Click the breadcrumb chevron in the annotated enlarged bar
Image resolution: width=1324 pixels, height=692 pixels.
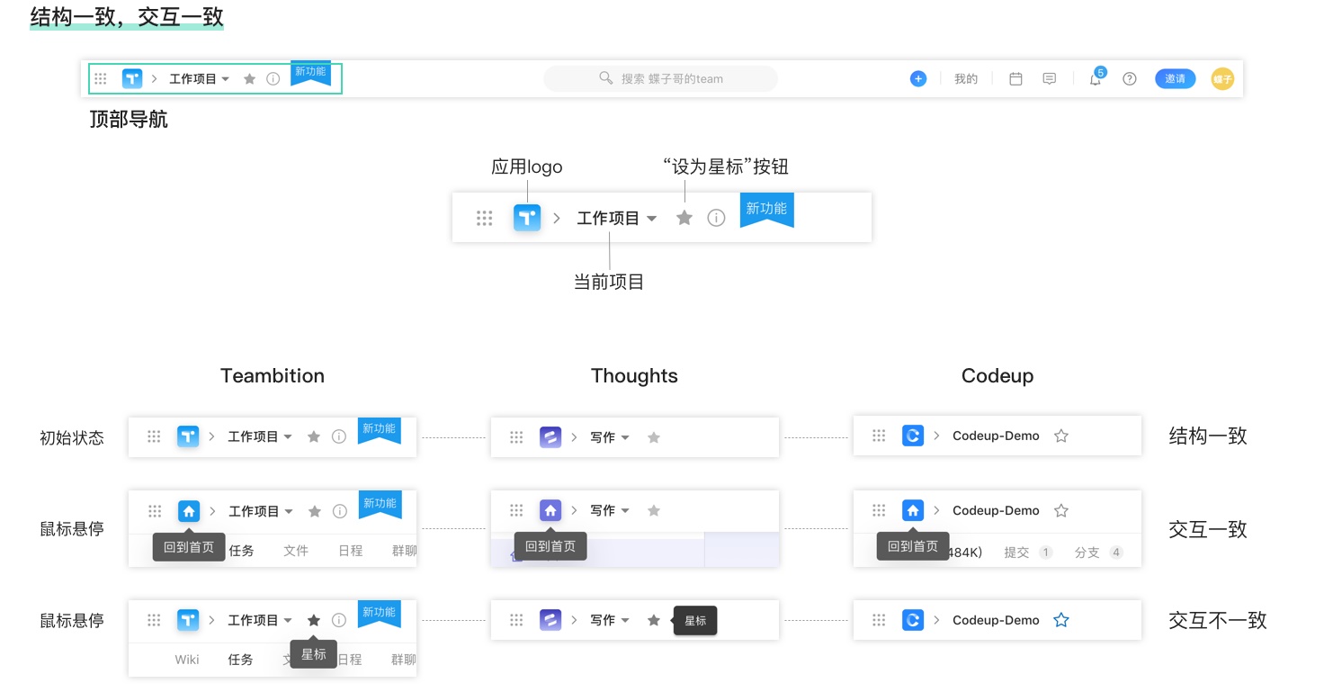click(557, 218)
